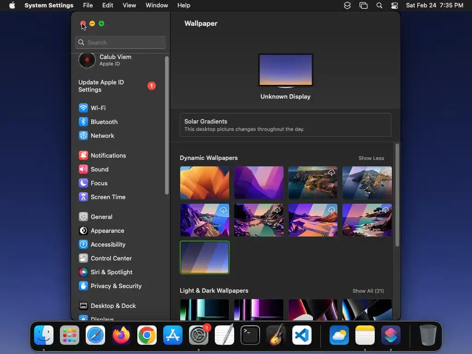Open Terminal from the Dock
The height and width of the screenshot is (354, 472).
(x=250, y=335)
